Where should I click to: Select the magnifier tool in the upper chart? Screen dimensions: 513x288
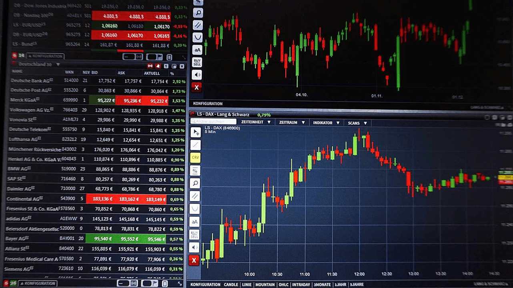(x=198, y=12)
